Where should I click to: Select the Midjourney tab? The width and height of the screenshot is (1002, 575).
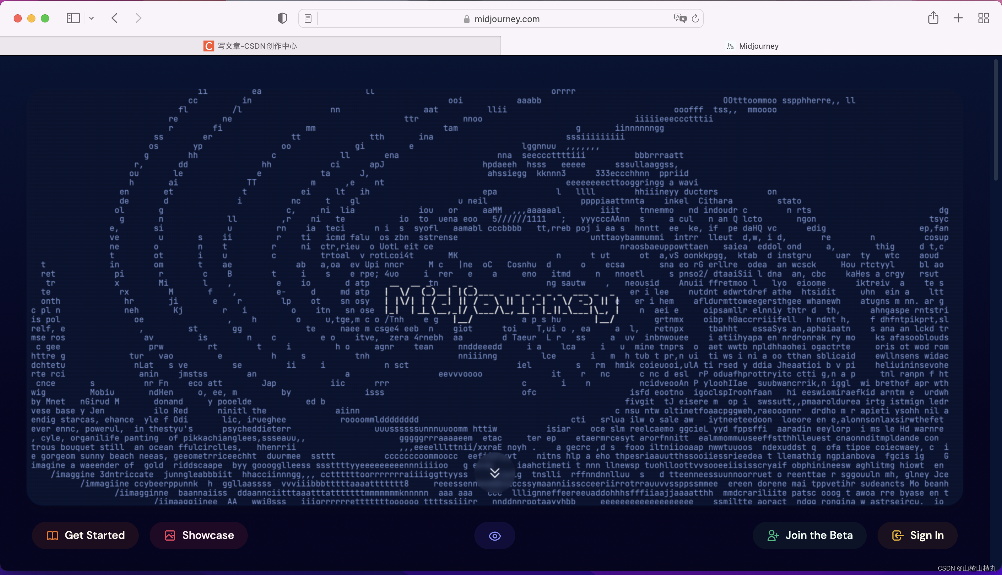[x=752, y=46]
